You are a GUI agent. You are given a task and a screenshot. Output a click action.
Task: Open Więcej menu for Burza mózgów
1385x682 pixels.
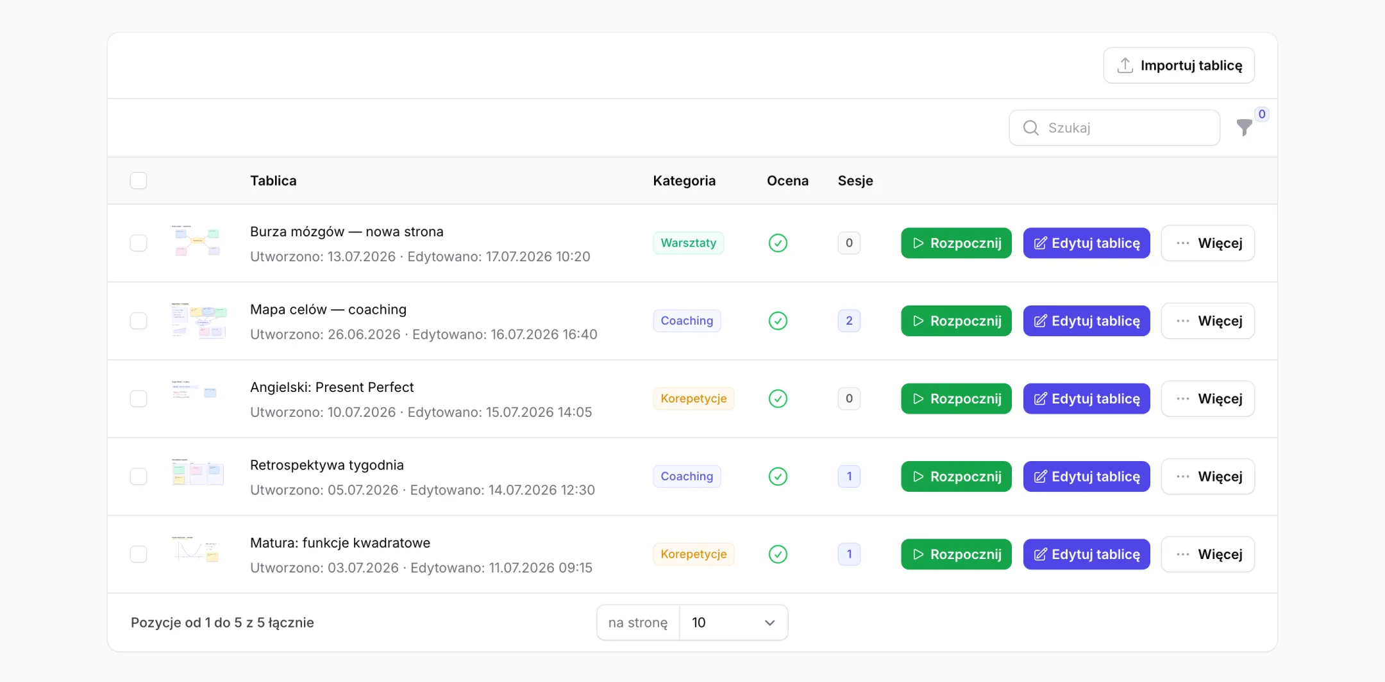tap(1208, 243)
